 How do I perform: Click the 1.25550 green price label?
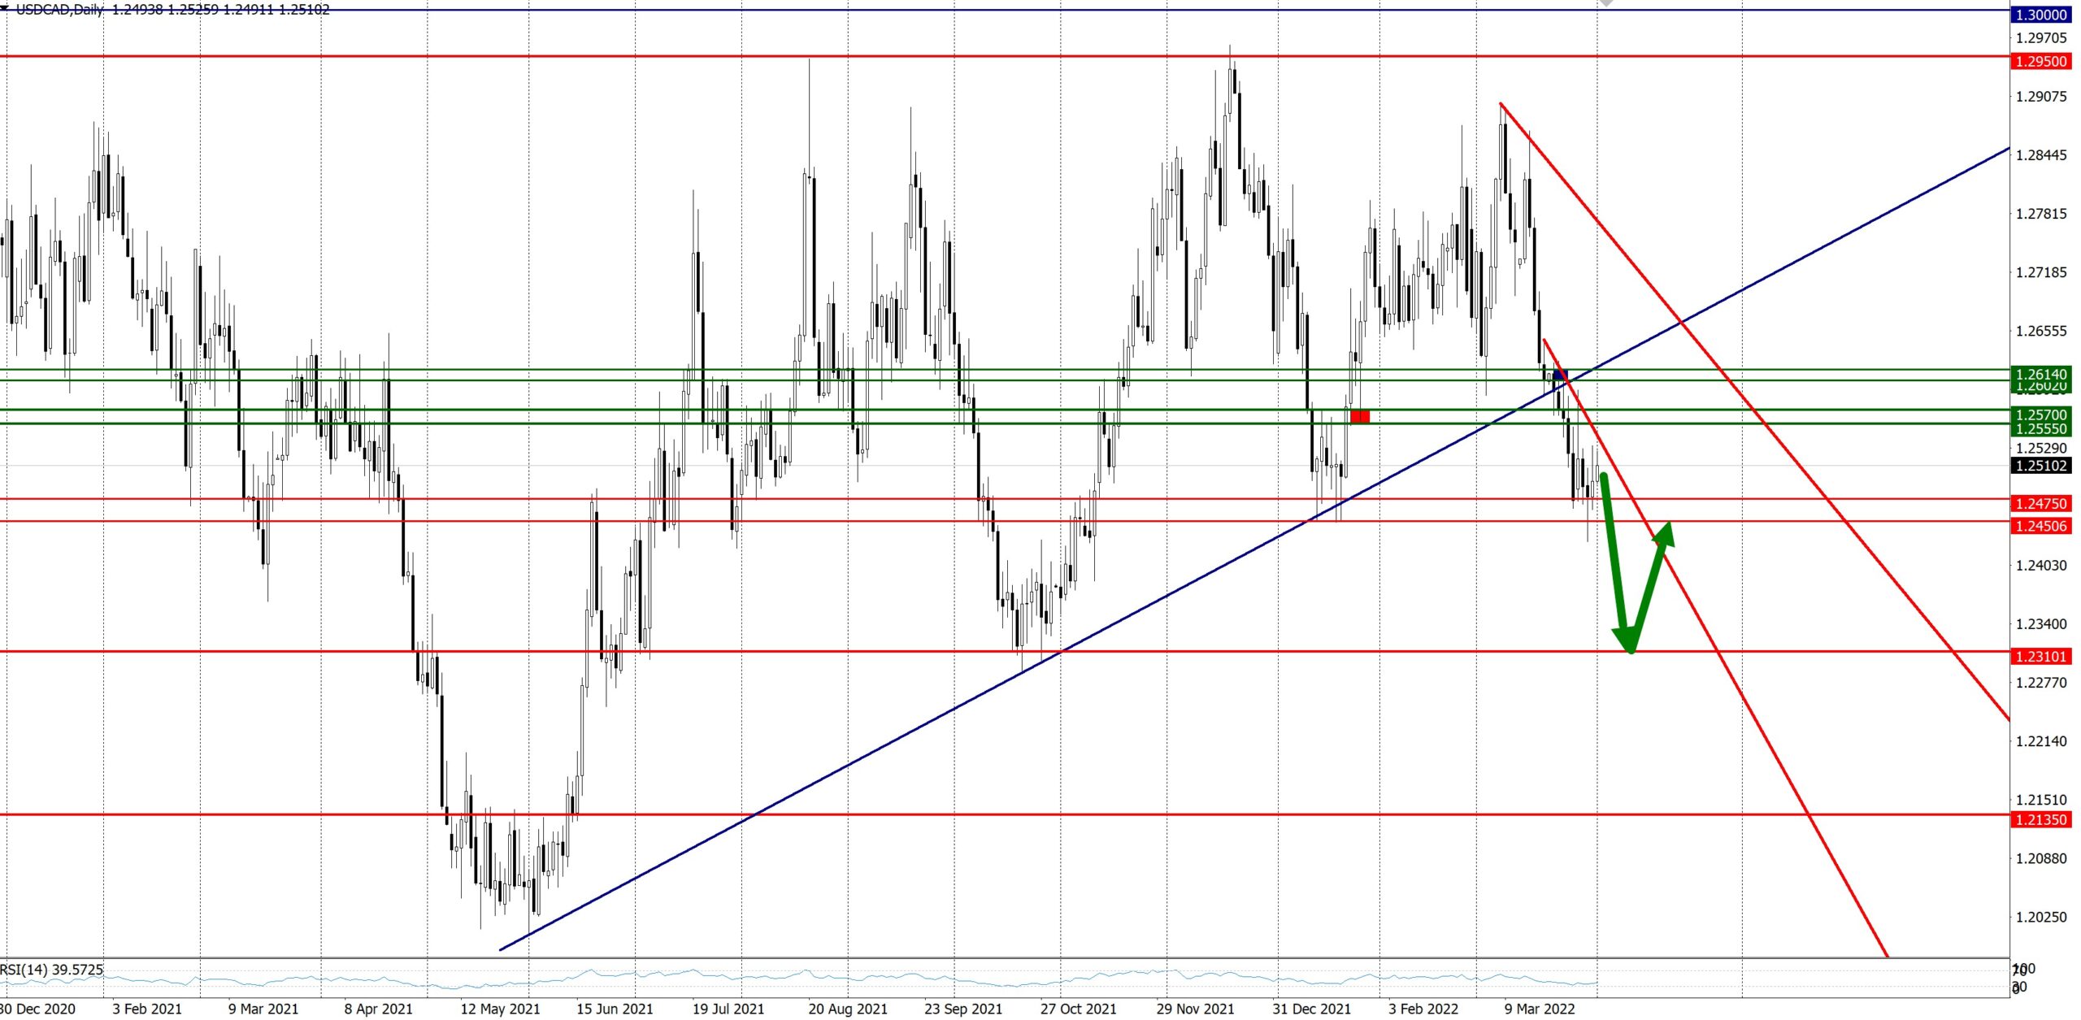[x=2042, y=428]
